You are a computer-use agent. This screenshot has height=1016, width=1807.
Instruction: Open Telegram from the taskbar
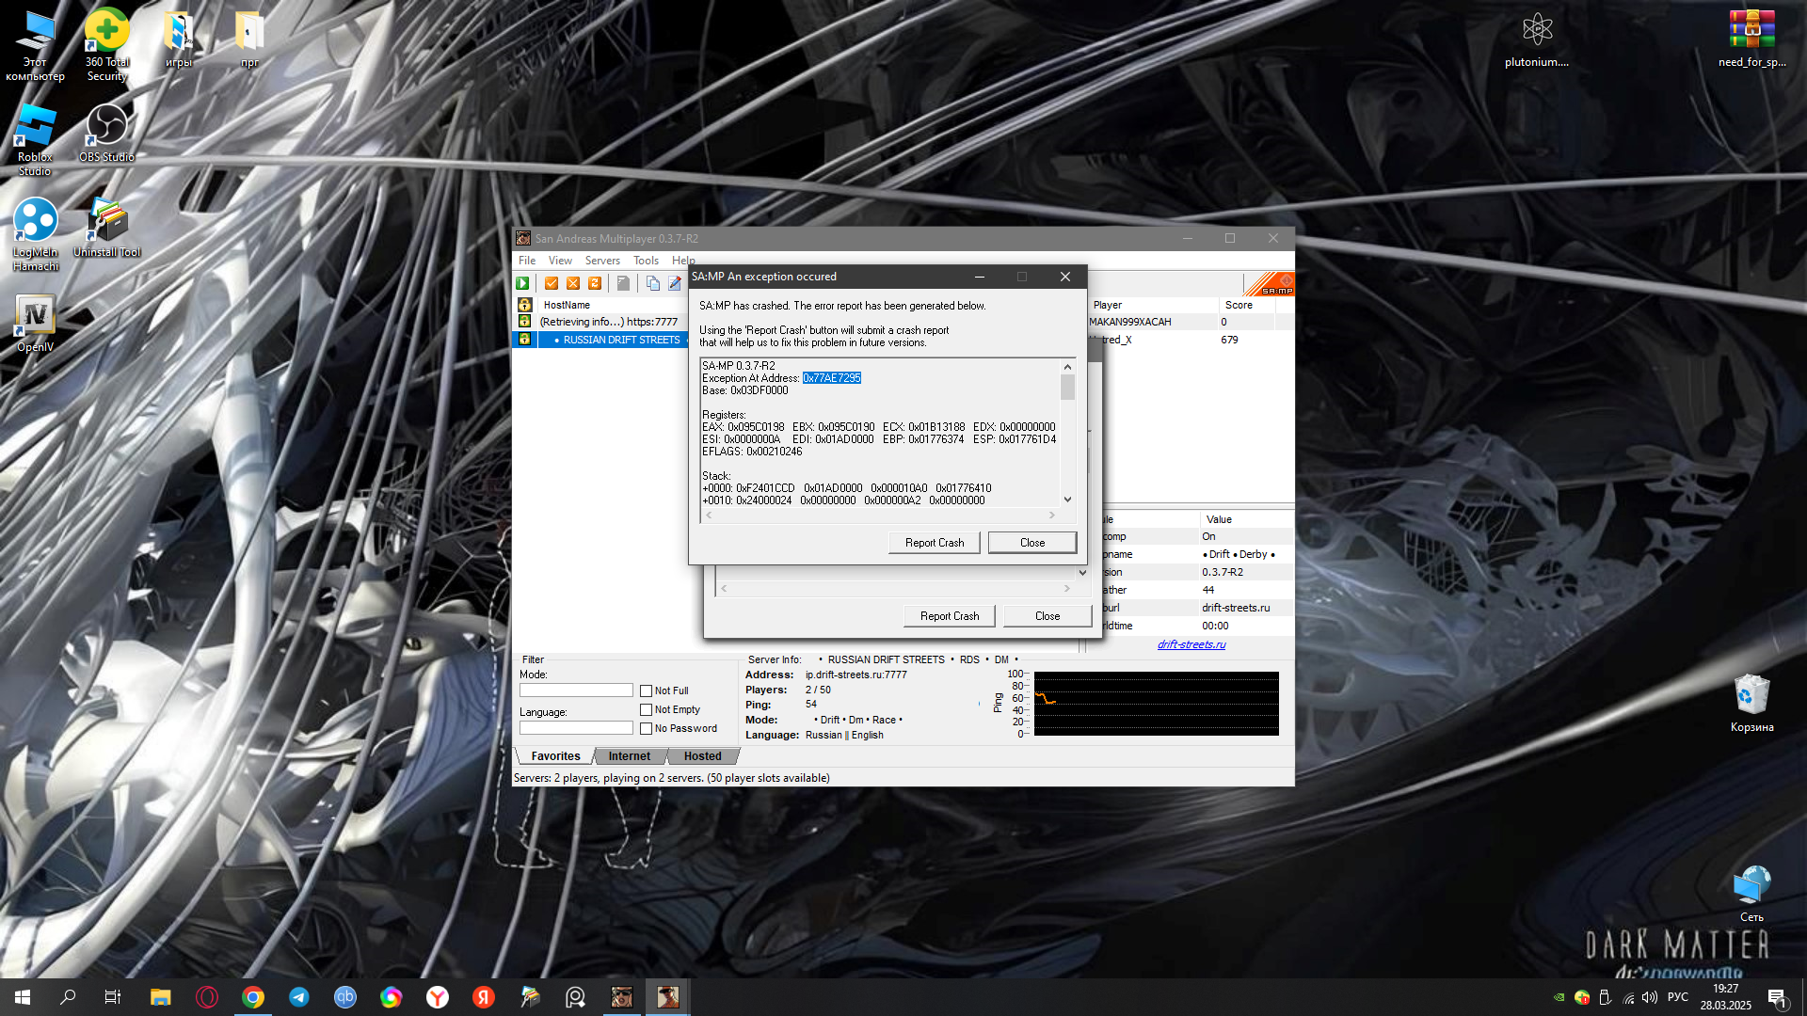click(299, 997)
